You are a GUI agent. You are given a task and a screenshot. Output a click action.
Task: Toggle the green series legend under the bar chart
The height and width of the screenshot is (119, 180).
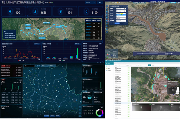click(x=63, y=60)
